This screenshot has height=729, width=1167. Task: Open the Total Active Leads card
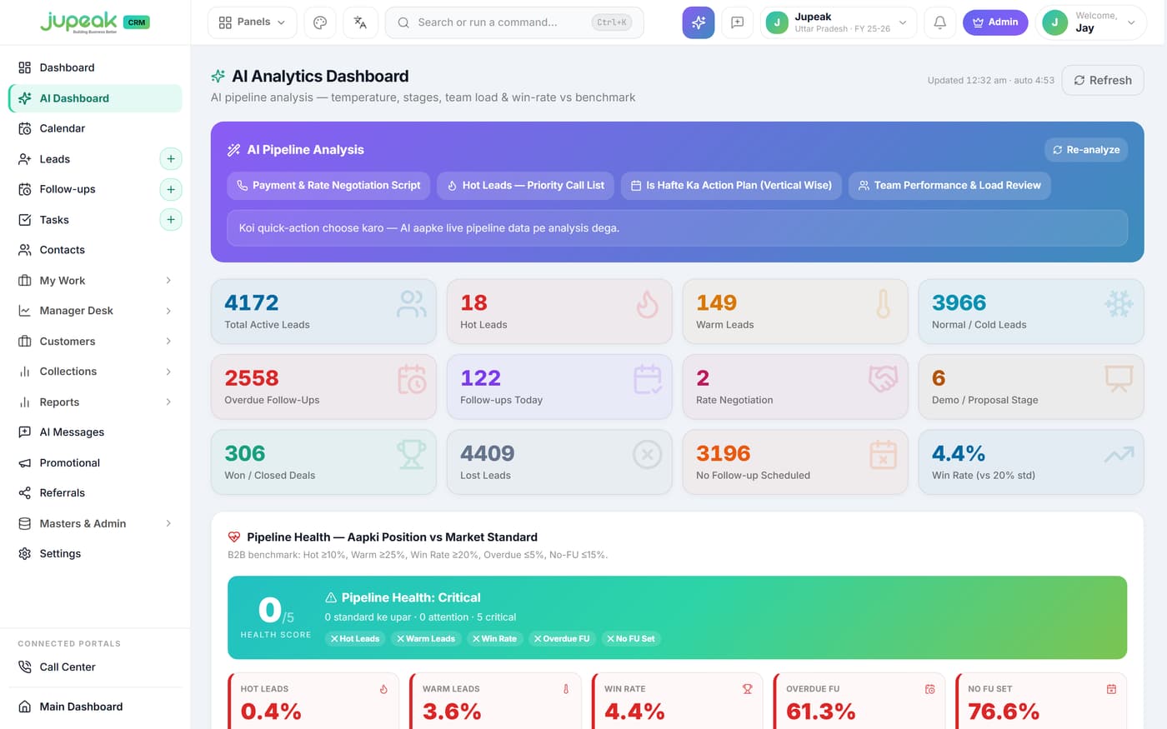[323, 312]
